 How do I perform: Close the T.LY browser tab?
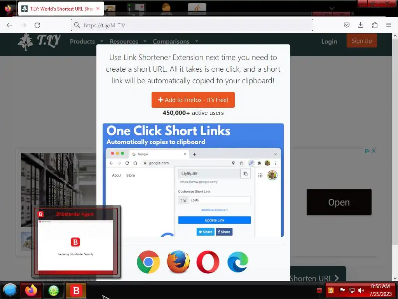[x=98, y=9]
